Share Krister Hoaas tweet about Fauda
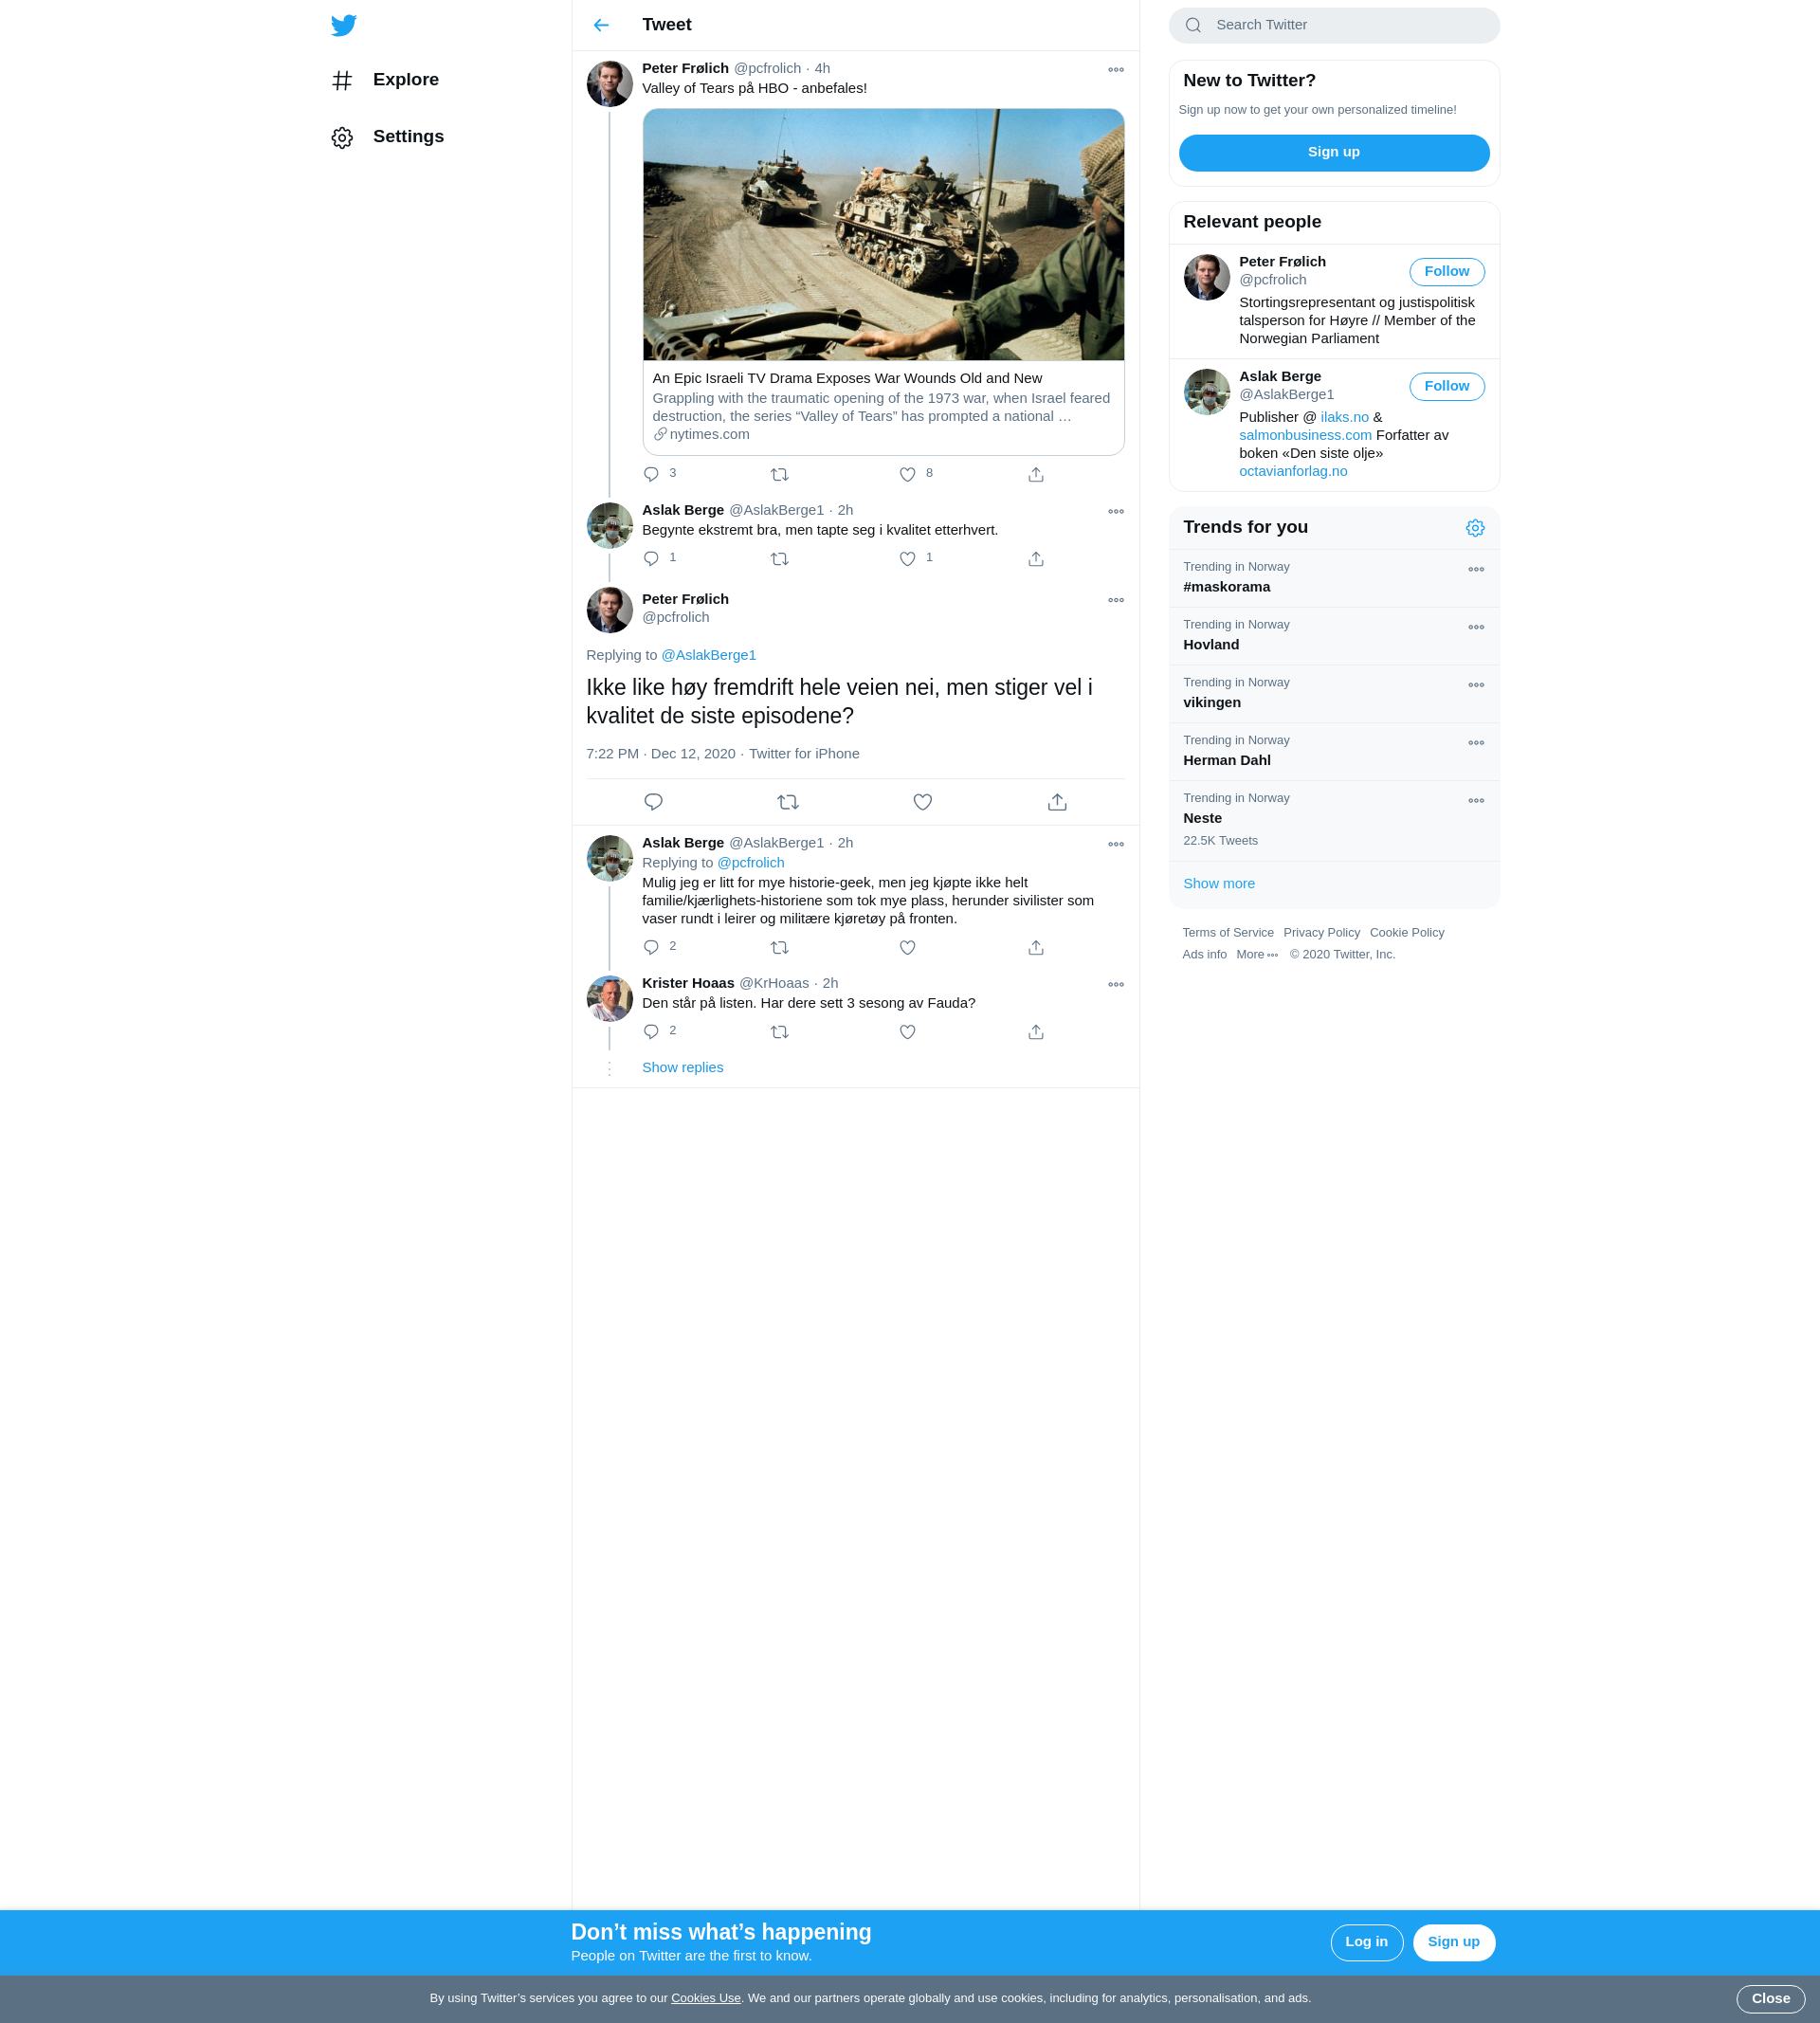This screenshot has width=1820, height=2023. click(x=1036, y=1032)
